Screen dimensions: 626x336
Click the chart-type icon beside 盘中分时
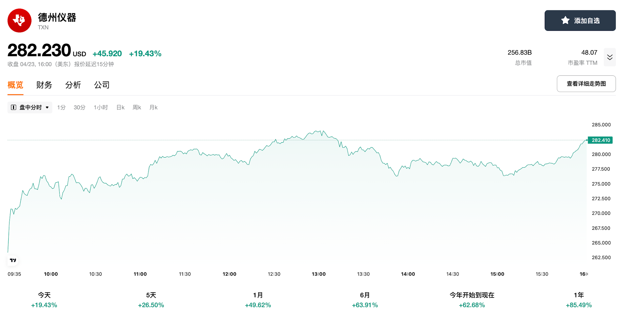[13, 107]
